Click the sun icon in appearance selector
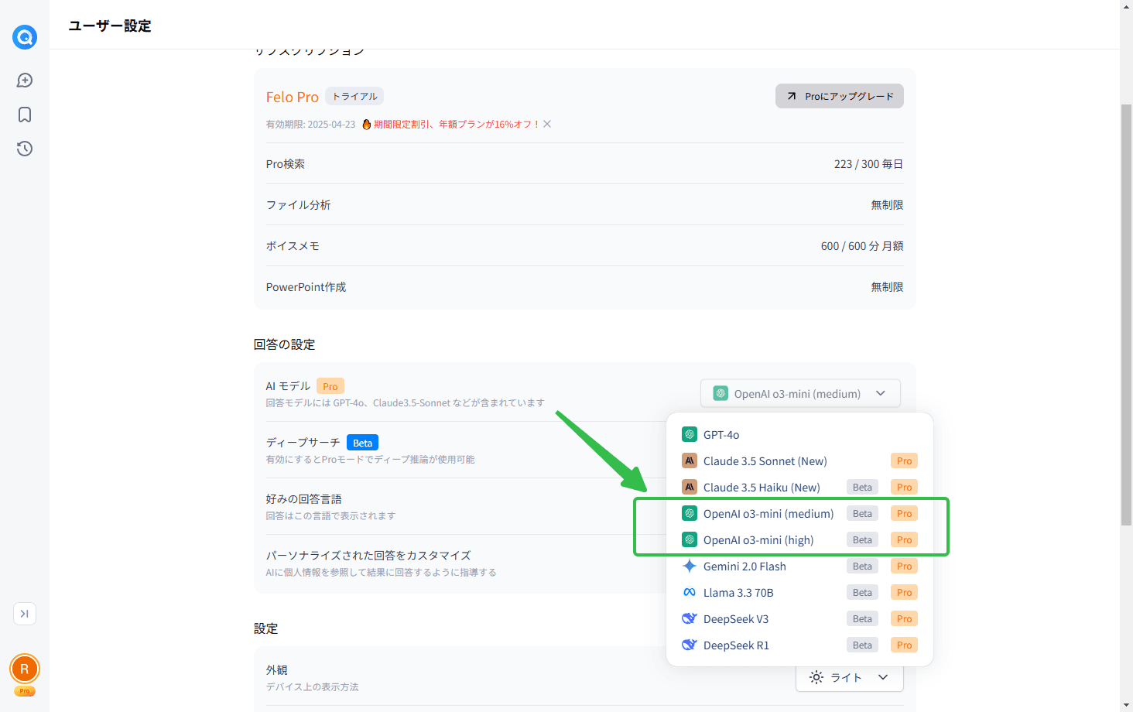Screen dimensions: 1133x712 [x=816, y=678]
